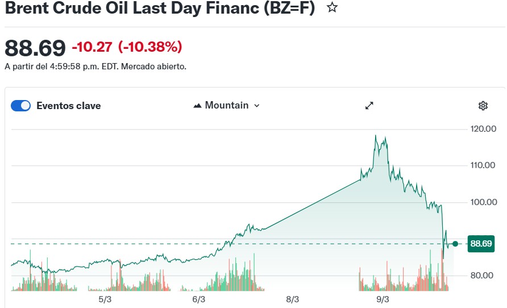
Task: Toggle the Eventos clave switch
Action: coord(21,105)
